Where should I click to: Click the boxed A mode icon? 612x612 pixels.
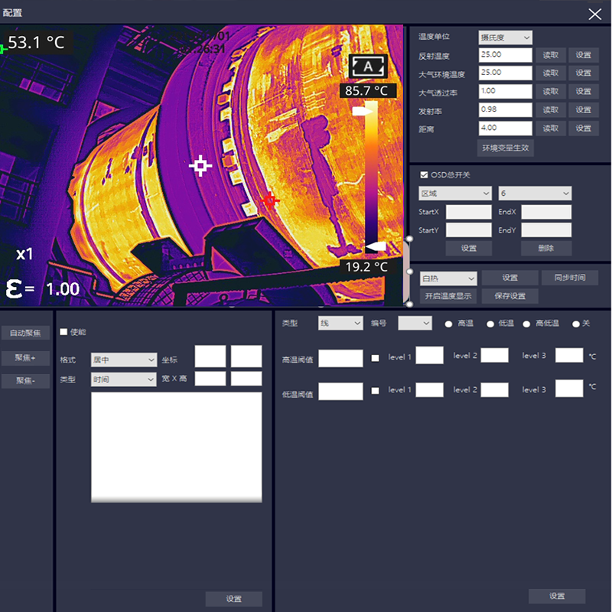tap(368, 67)
